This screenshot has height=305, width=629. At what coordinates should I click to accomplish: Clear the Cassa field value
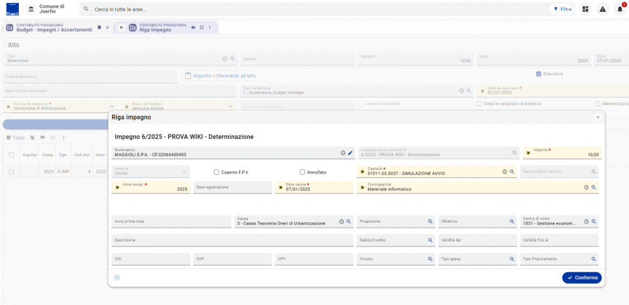tap(342, 221)
